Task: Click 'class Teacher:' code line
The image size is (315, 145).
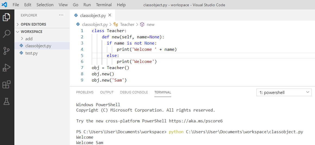Action: pos(109,31)
